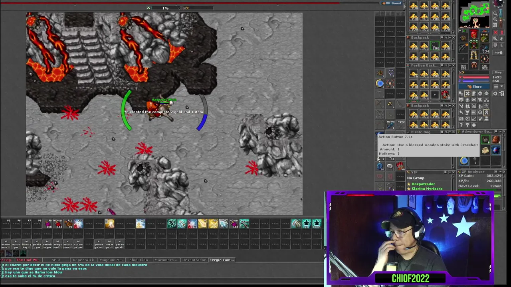Click the 'hi cormaya yes' action button
This screenshot has width=511, height=287.
(78, 244)
